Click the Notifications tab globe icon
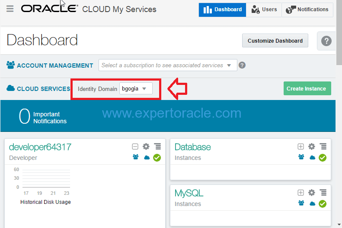This screenshot has width=342, height=228. 291,10
